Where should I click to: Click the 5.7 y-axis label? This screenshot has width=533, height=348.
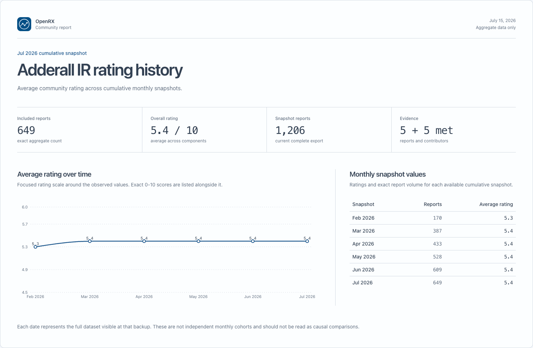[x=25, y=224]
